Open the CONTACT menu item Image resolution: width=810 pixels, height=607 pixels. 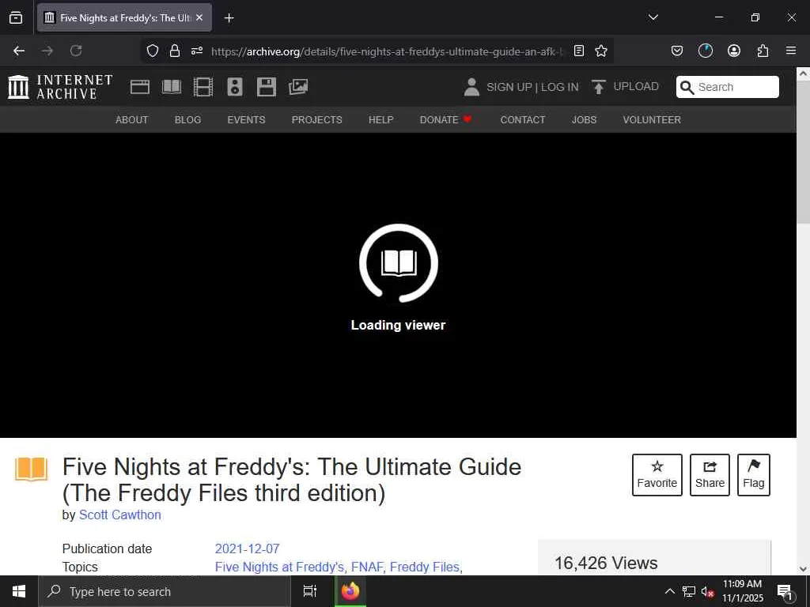[x=523, y=120]
